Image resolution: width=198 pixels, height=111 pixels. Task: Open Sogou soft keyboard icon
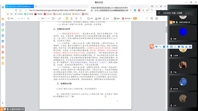coord(171,47)
